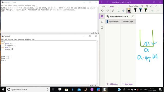Screen dimensions: 164x92
Task: Switch to the Draw tab in OneNote
Action: click(x=111, y=6)
